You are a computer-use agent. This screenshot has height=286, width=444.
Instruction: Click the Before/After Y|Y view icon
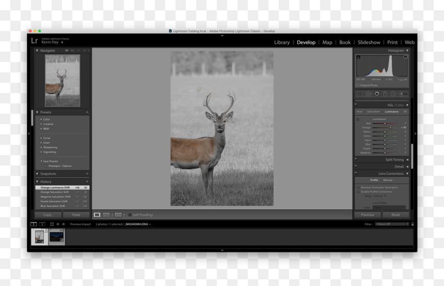tap(118, 215)
